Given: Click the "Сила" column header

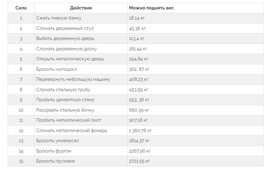Looking at the screenshot, I should click(21, 8).
